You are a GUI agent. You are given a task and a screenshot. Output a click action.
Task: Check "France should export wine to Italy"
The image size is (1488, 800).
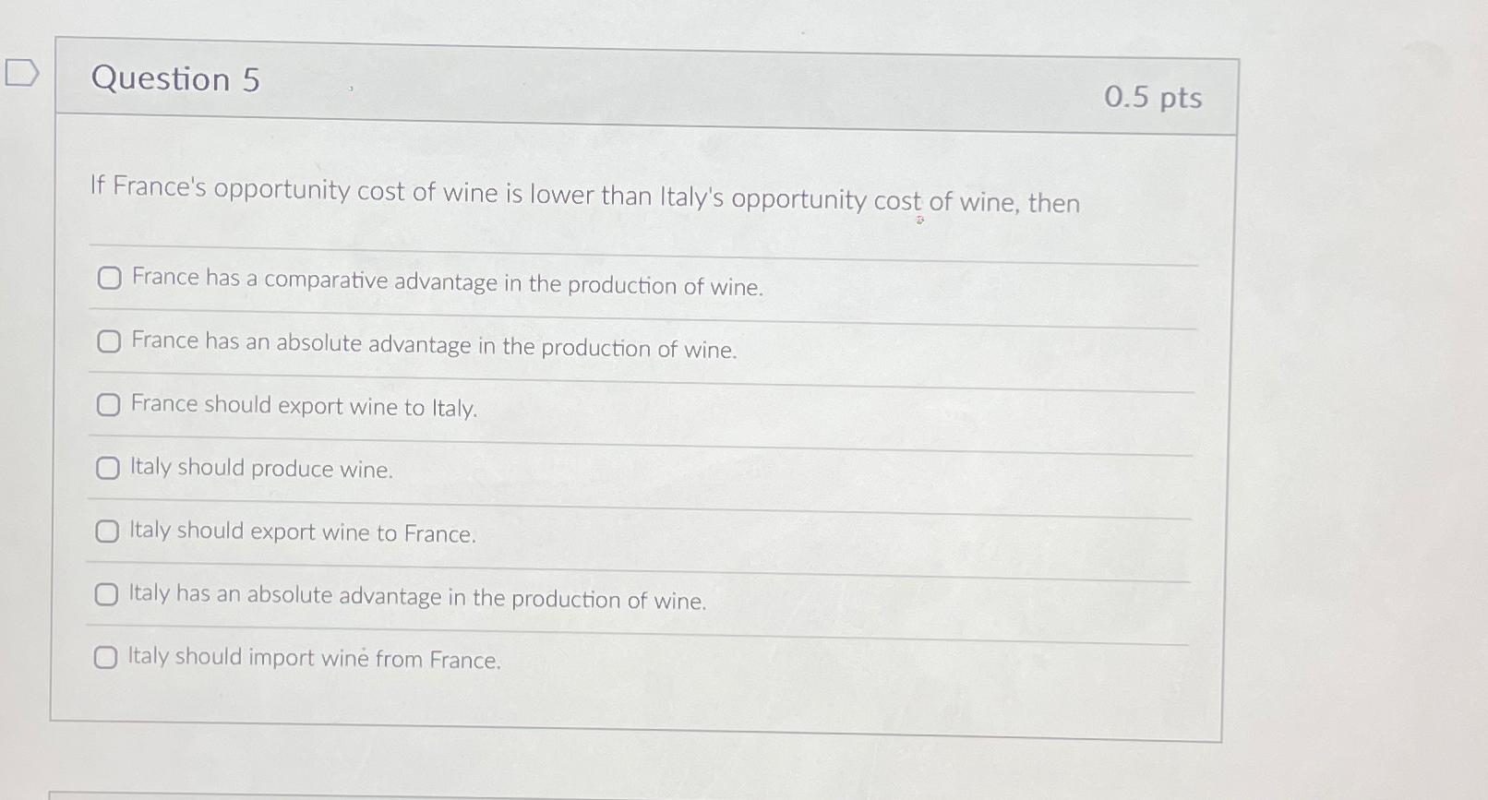(108, 403)
